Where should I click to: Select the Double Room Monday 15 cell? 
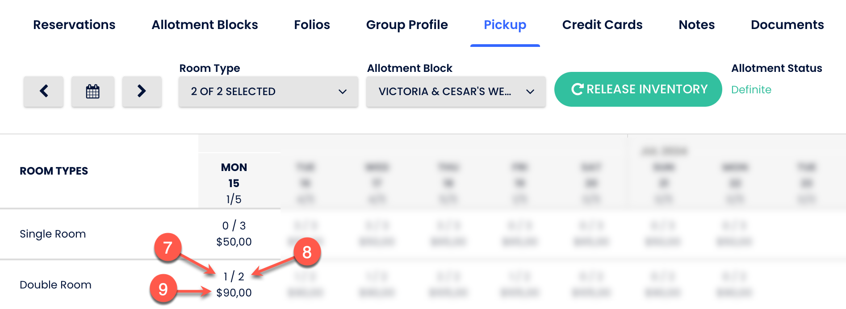[234, 284]
